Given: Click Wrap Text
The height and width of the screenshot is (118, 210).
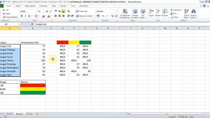Looking at the screenshot, I should 82,11.
